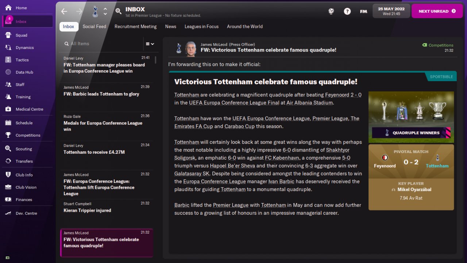467x263 pixels.
Task: Open the Training cone icon
Action: click(8, 97)
